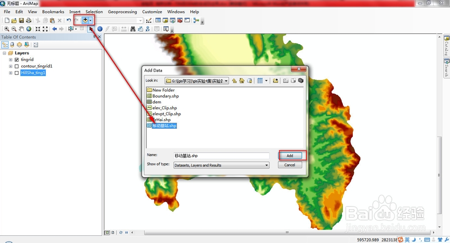Image resolution: width=450 pixels, height=243 pixels.
Task: Open the view style dropdown arrow in Add Data
Action: [x=266, y=81]
